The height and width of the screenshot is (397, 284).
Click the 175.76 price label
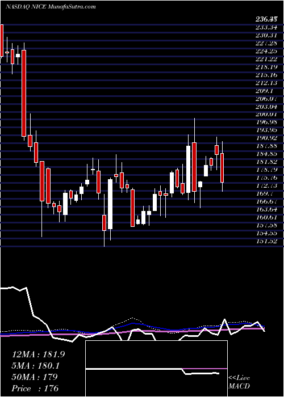(266, 178)
